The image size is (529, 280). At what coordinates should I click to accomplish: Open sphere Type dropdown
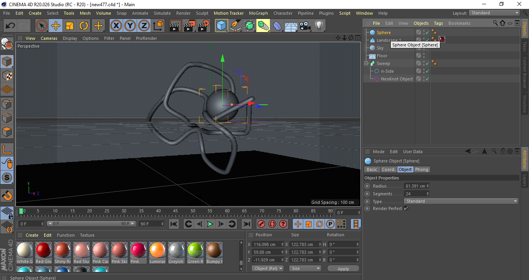coord(461,201)
